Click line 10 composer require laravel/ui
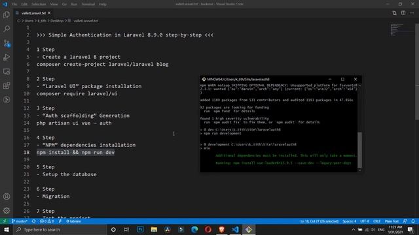419x235 pixels. (x=77, y=93)
